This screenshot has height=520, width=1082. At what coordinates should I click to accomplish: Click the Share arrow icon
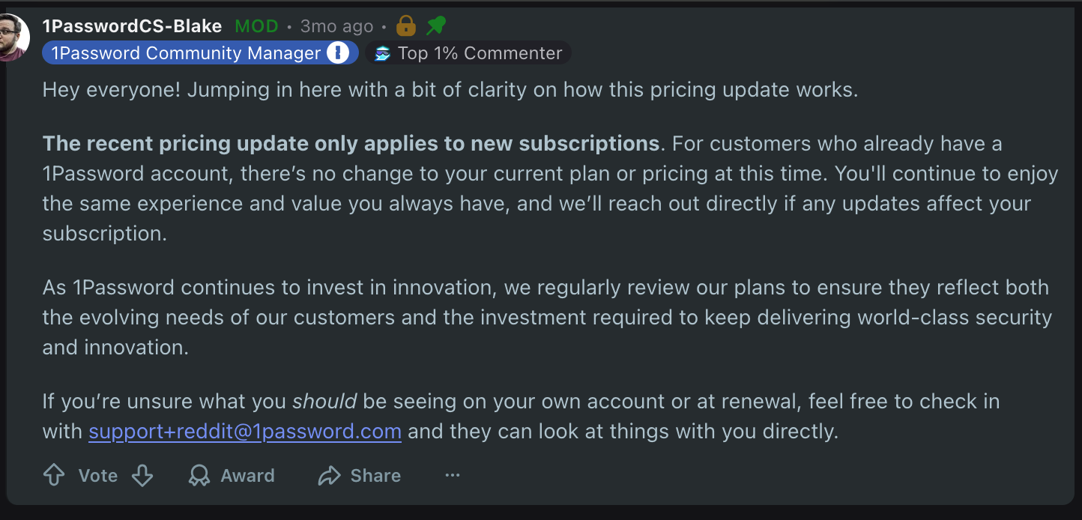click(x=330, y=476)
